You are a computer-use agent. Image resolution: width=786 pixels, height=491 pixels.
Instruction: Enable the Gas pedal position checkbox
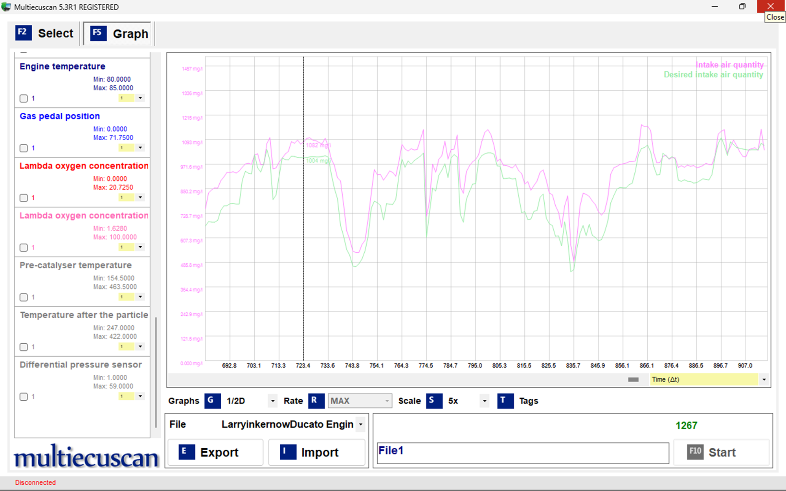point(24,148)
